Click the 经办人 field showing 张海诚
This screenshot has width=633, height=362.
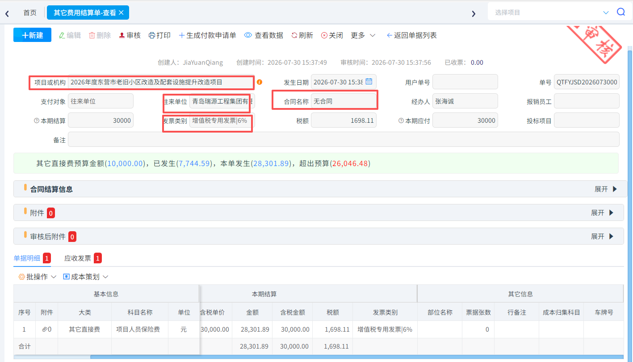click(465, 101)
